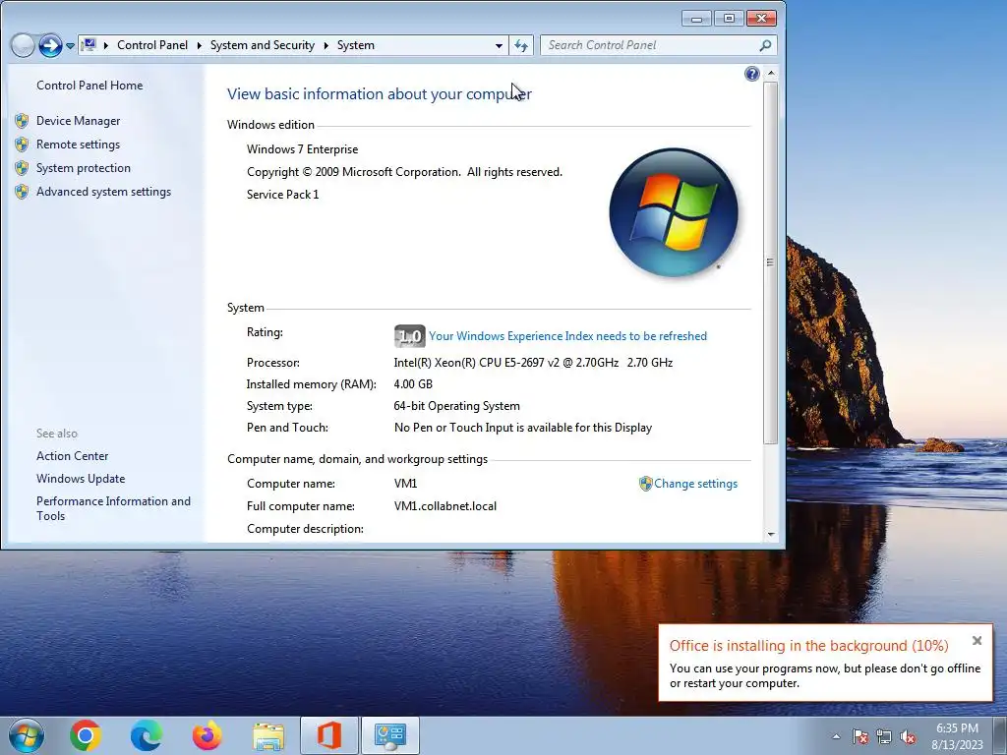This screenshot has width=1007, height=755.
Task: Launch Microsoft Edge from the taskbar
Action: [147, 735]
